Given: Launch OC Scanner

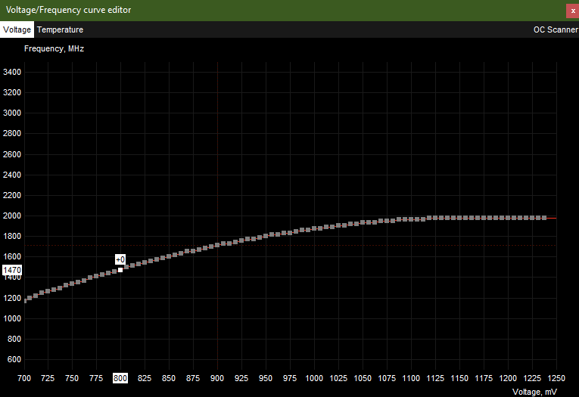Looking at the screenshot, I should coord(556,29).
